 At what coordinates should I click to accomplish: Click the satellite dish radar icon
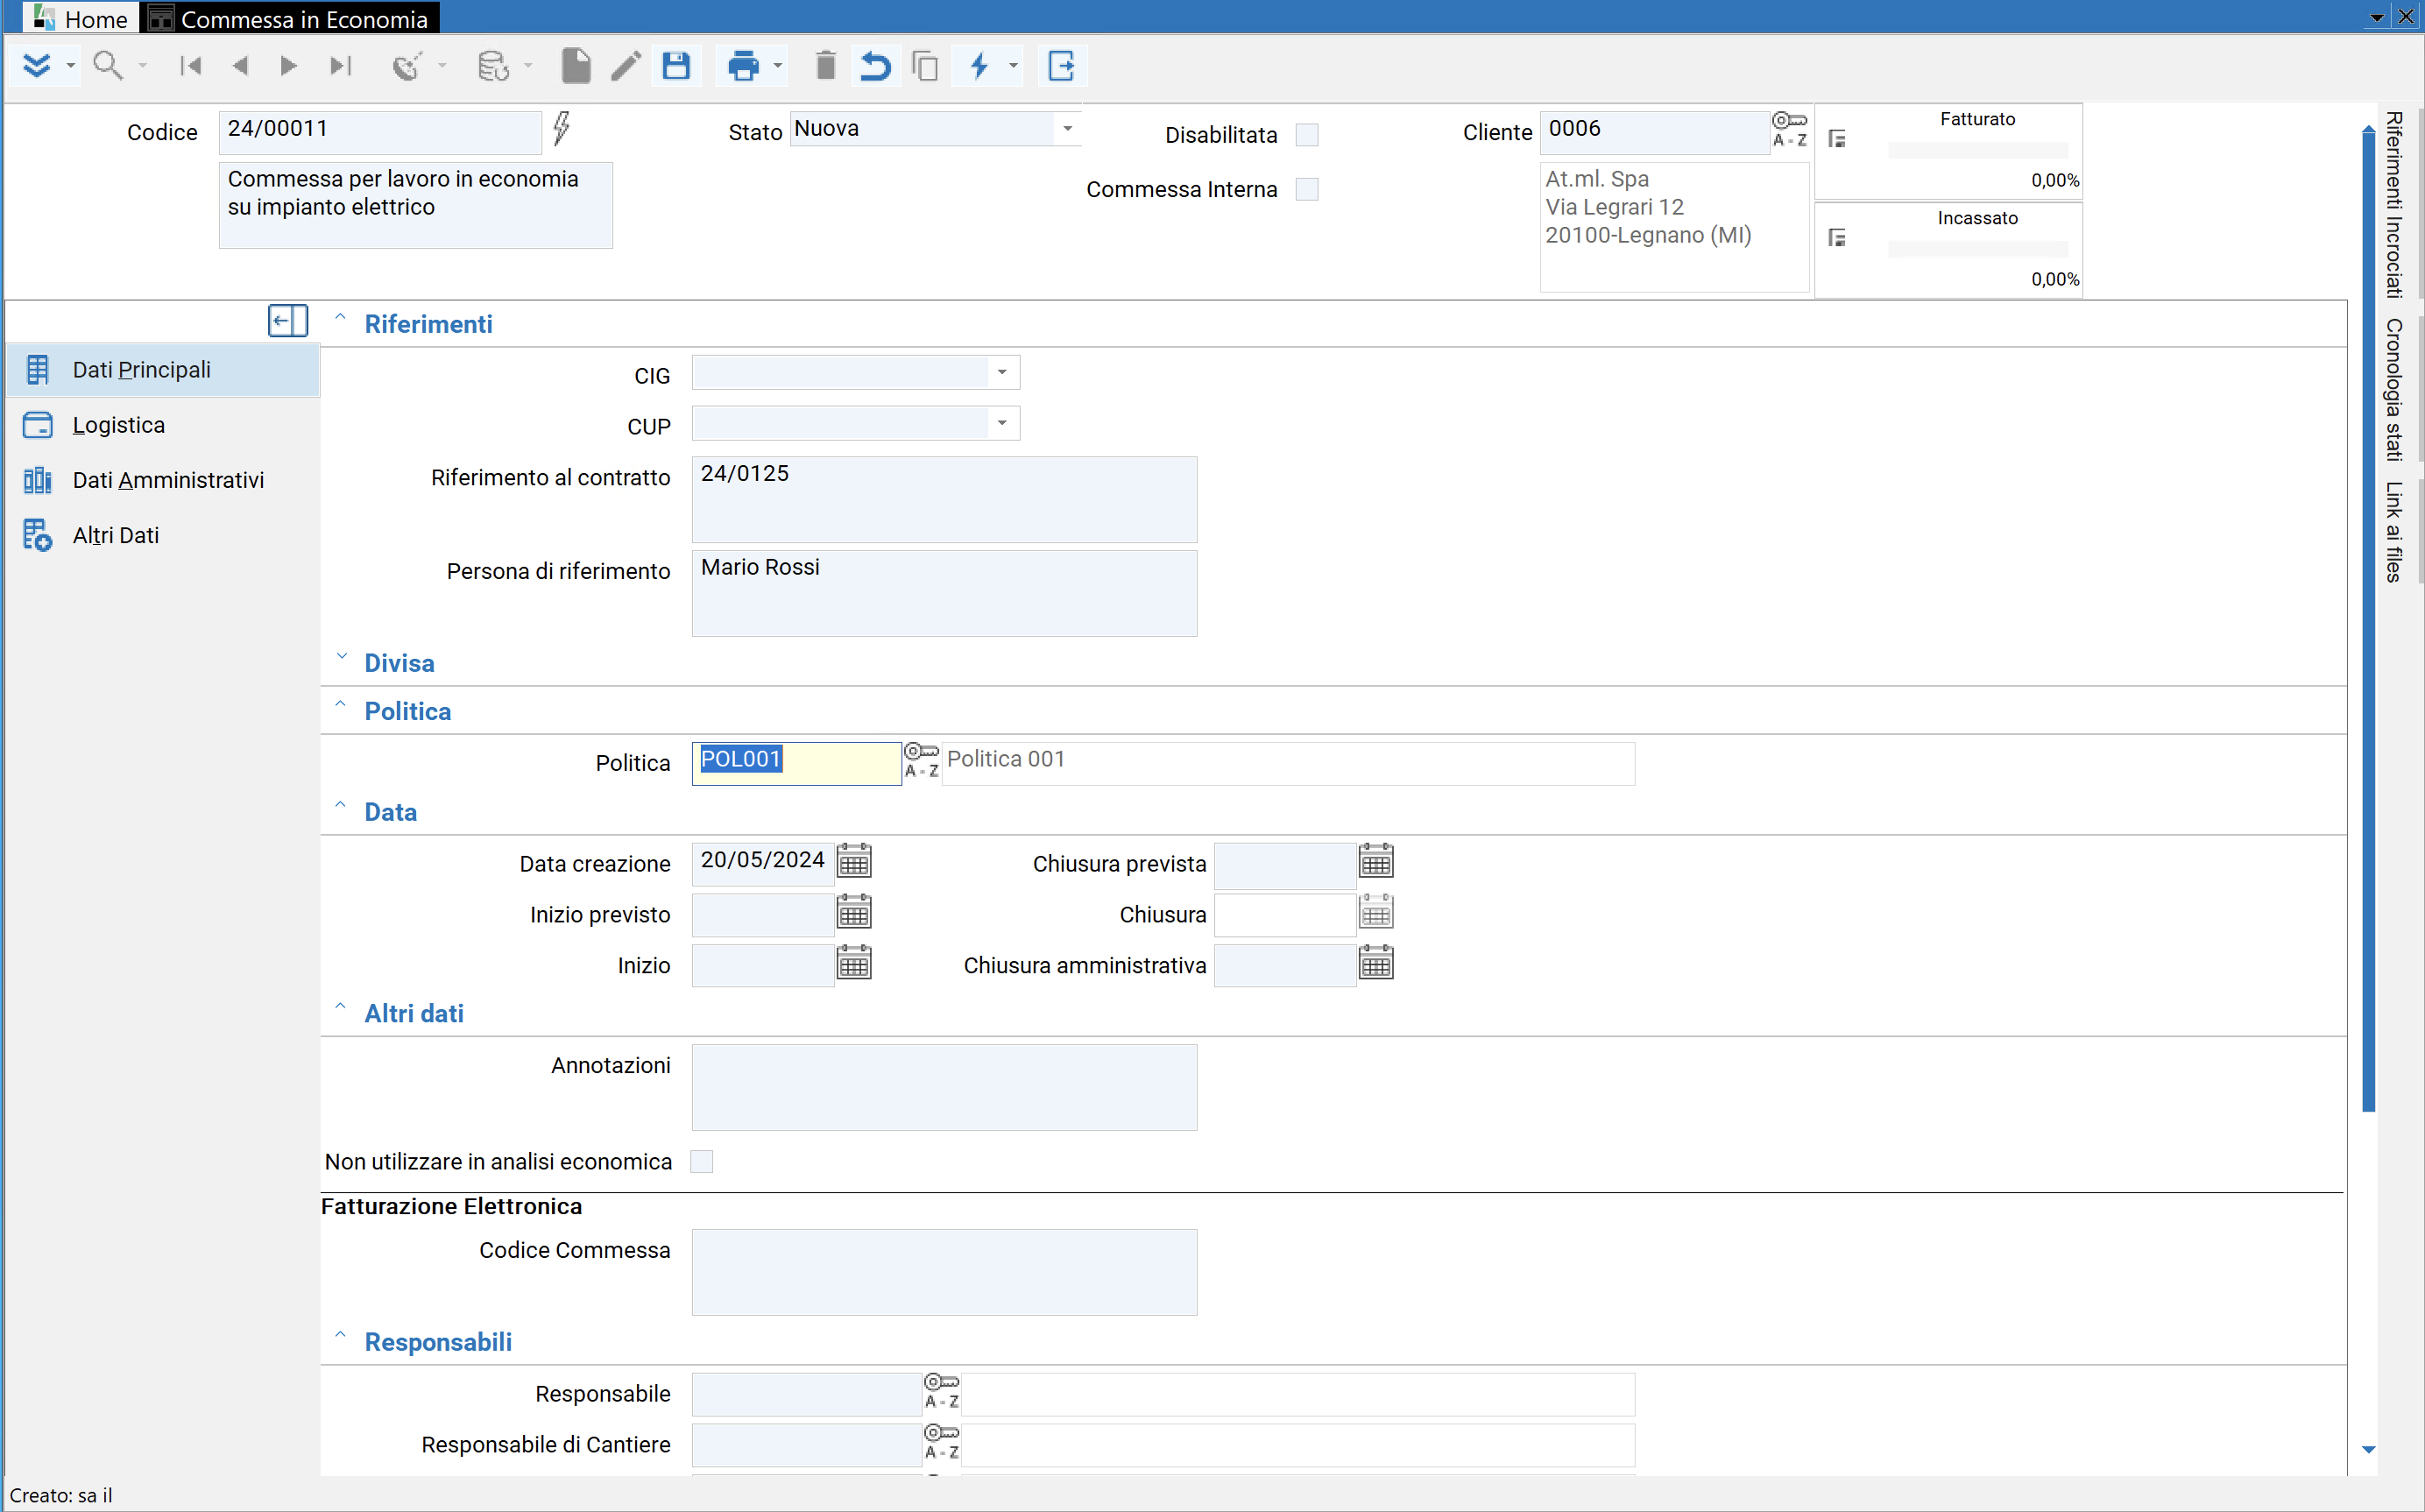coord(407,66)
